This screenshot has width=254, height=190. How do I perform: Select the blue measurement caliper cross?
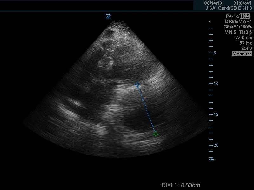point(137,85)
